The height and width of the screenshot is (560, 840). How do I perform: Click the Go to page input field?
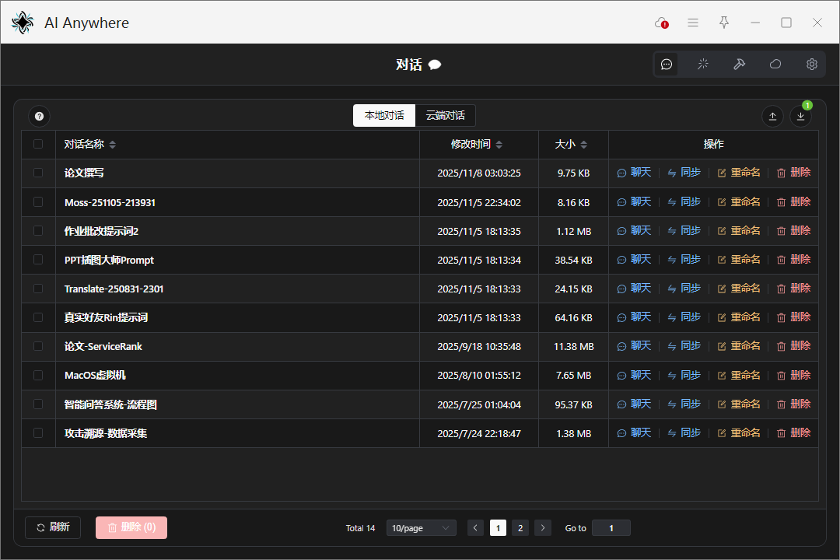(611, 528)
